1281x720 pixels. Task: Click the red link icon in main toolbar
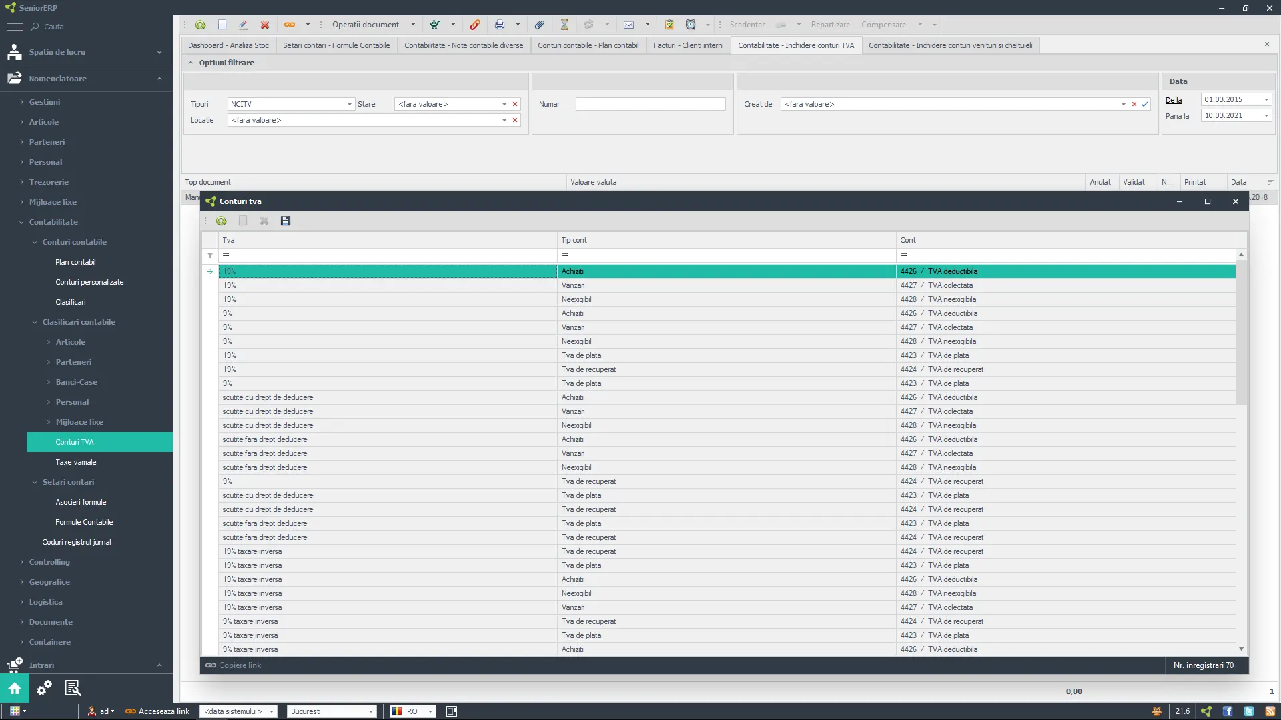point(475,25)
